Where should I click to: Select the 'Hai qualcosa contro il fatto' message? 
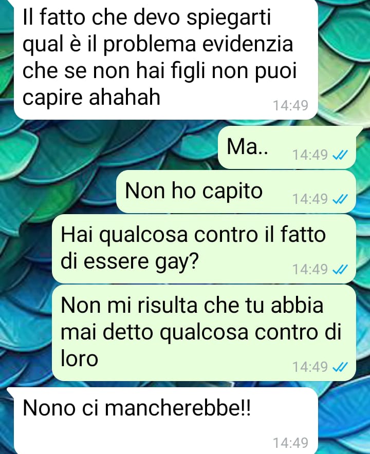pos(203,249)
